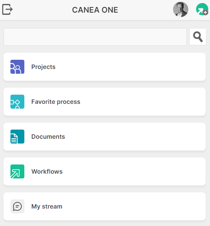This screenshot has width=210, height=226.
Task: Click empty area of the Projects card
Action: [130, 67]
